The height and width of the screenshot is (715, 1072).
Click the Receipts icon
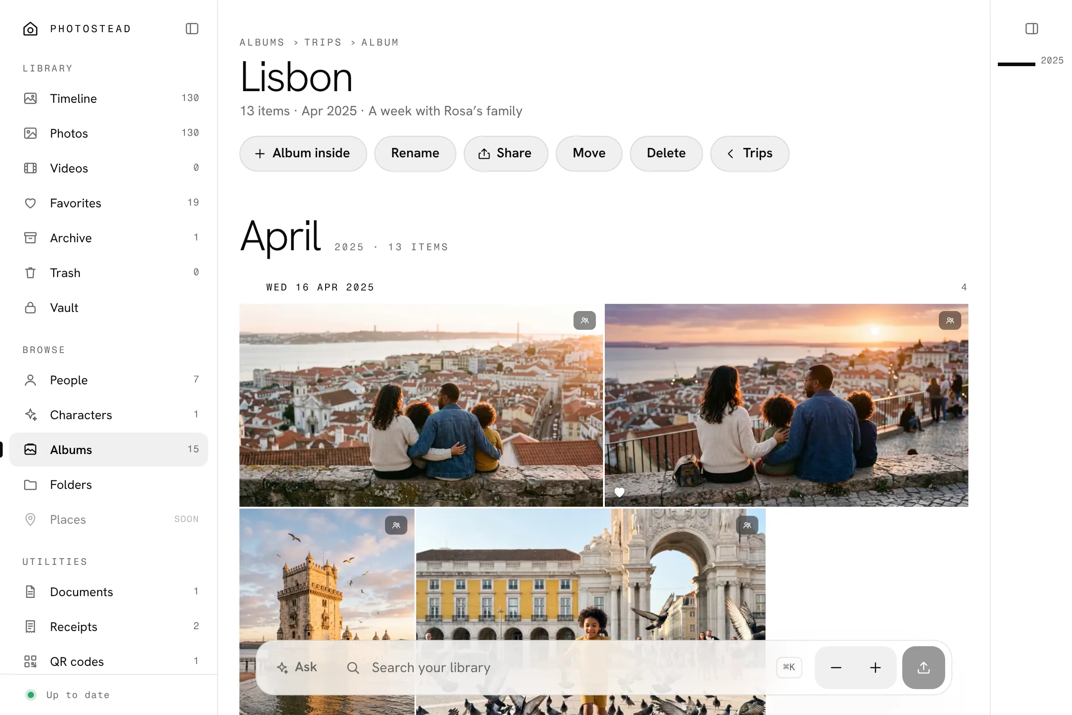30,627
